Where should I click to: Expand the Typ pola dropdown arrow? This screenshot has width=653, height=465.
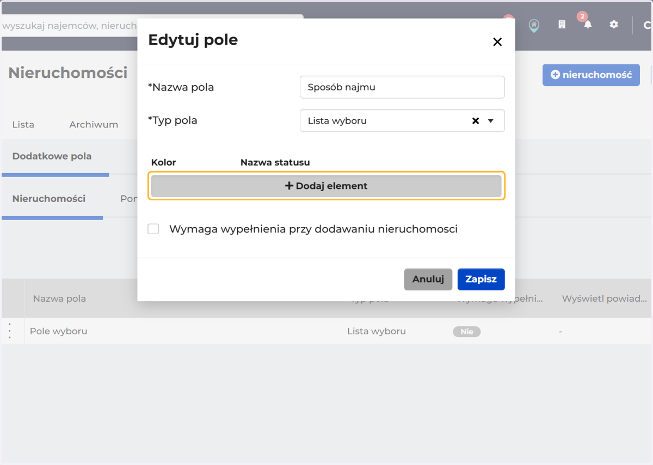tap(491, 121)
